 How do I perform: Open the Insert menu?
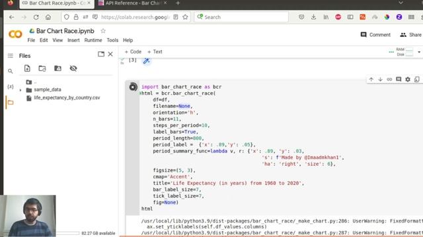(73, 40)
